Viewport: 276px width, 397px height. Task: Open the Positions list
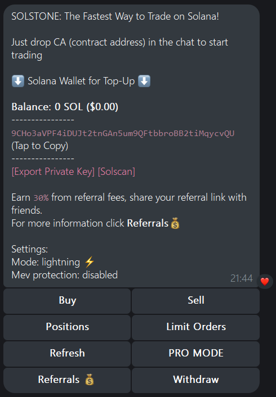(x=67, y=327)
